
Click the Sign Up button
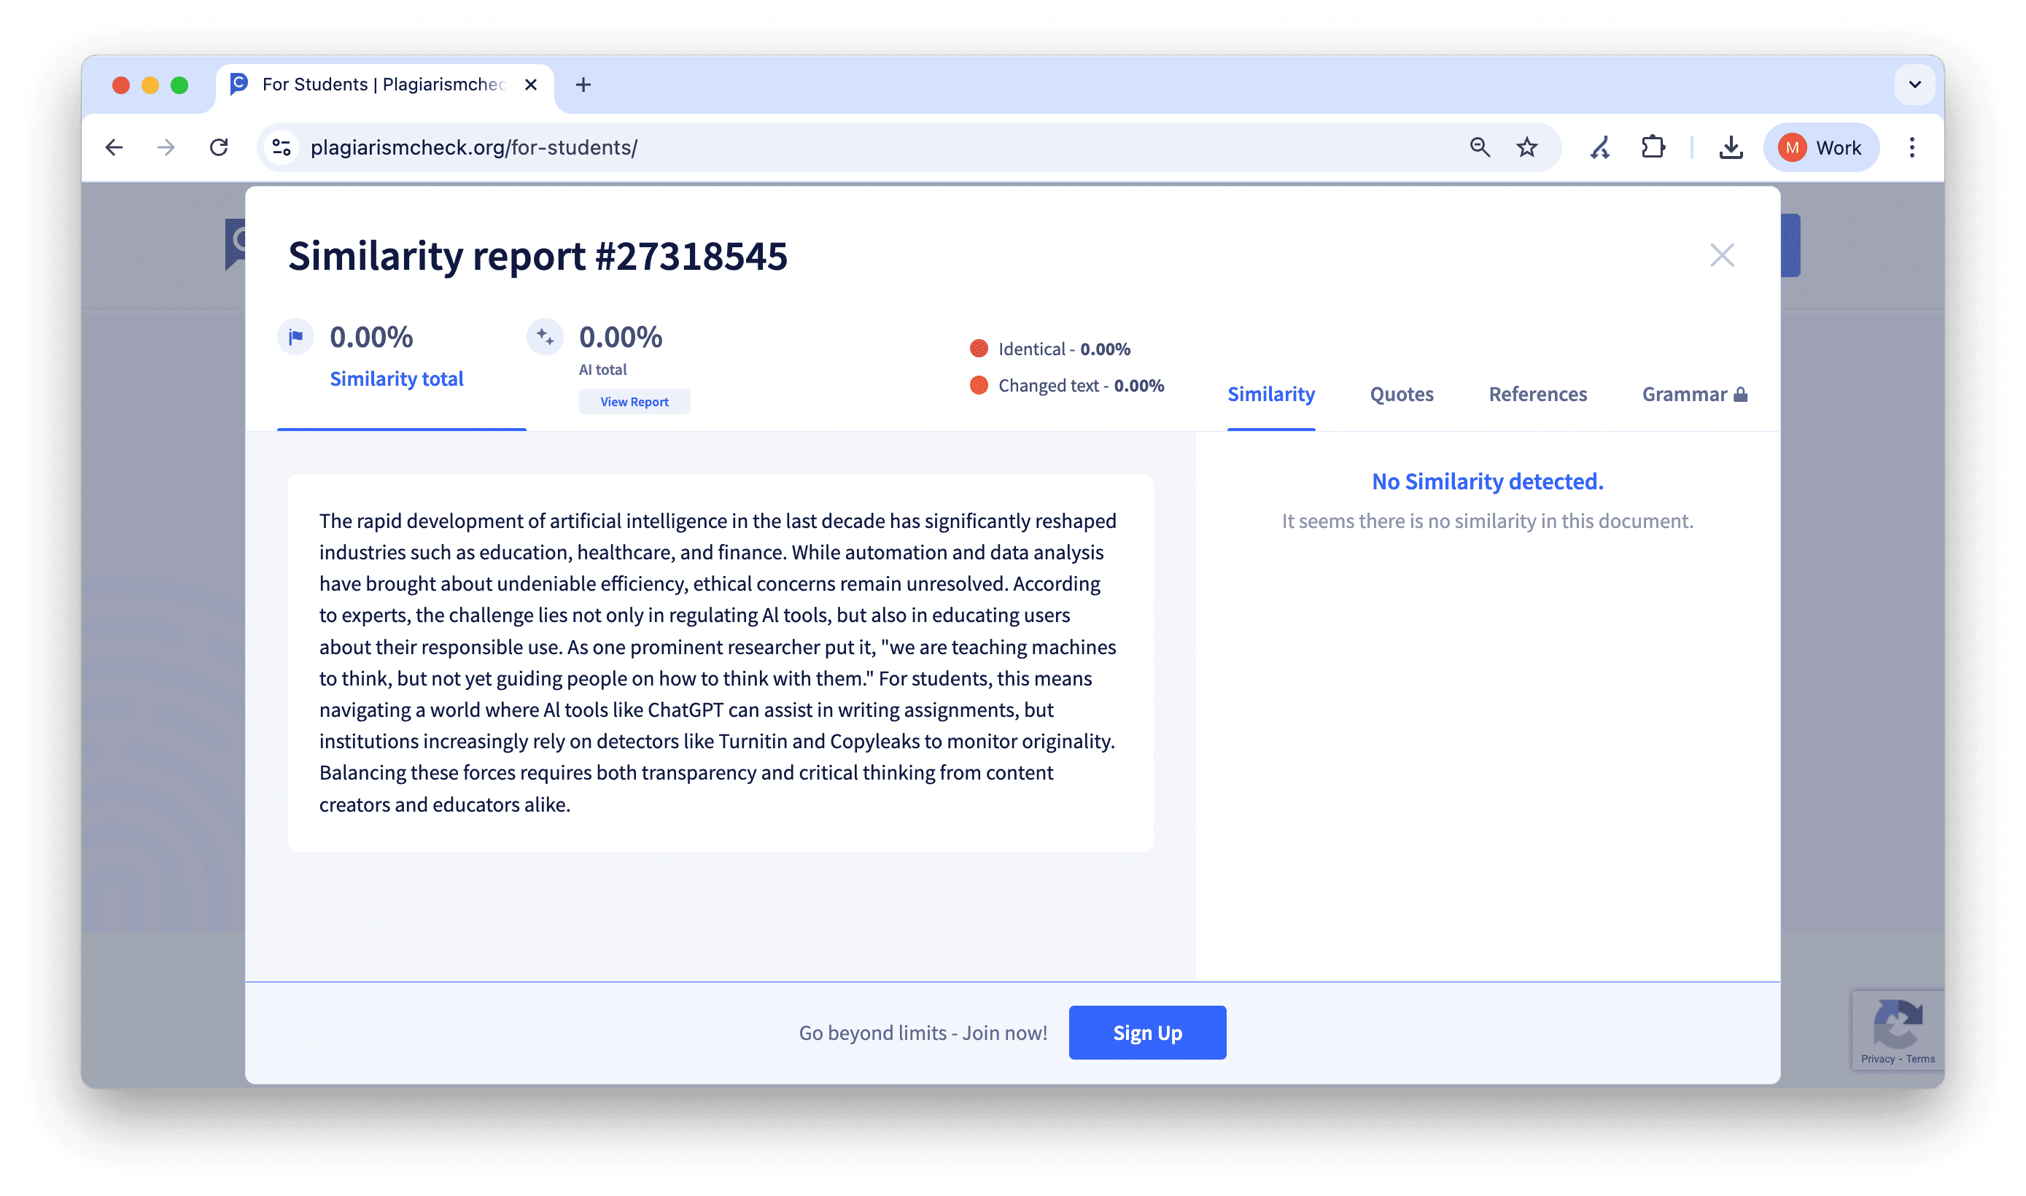1148,1033
